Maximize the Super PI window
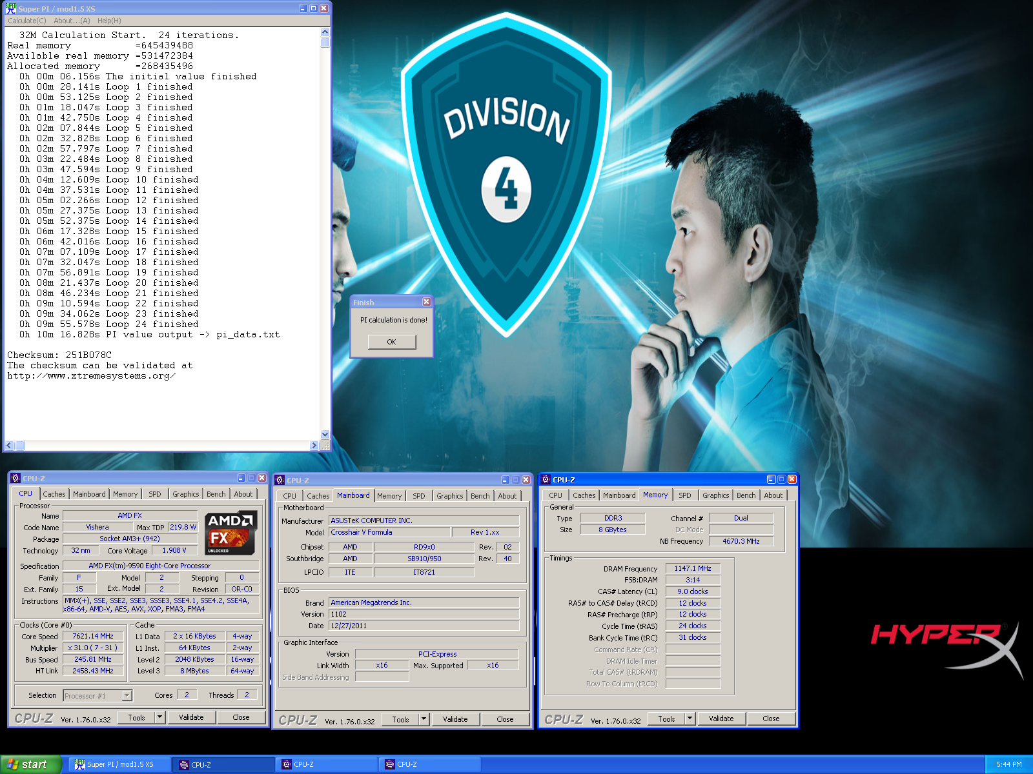The height and width of the screenshot is (774, 1033). [x=314, y=8]
